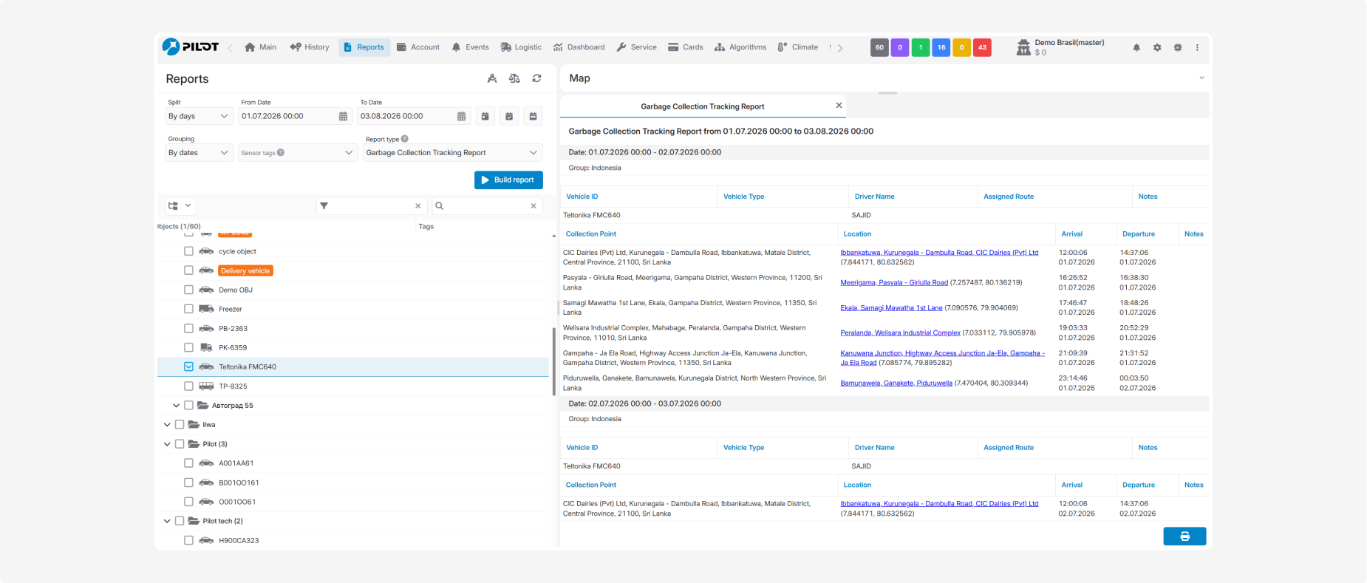This screenshot has width=1367, height=583.
Task: Collapse the Pilot (3) group
Action: (167, 444)
